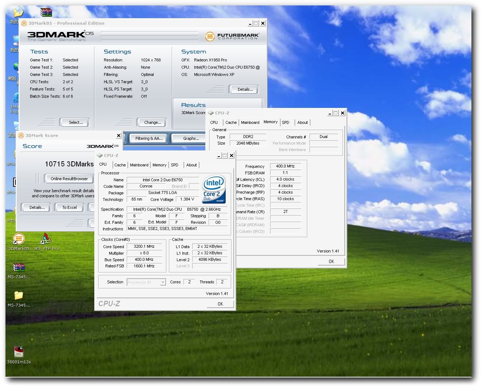
Task: Click the Channels # Dual field
Action: 324,137
